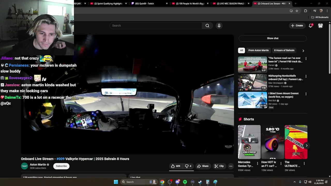The height and width of the screenshot is (186, 331).
Task: Open Calculator from taskbar
Action: (207, 182)
